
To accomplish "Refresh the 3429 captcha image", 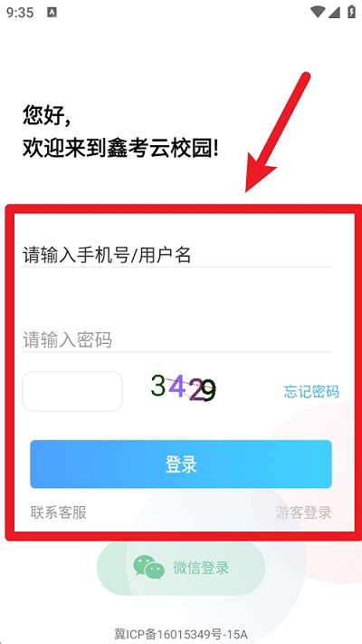I will coord(183,388).
